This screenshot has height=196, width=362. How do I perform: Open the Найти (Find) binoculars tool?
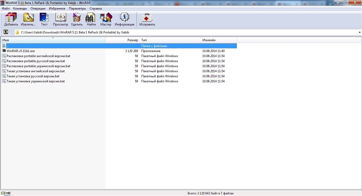91,20
